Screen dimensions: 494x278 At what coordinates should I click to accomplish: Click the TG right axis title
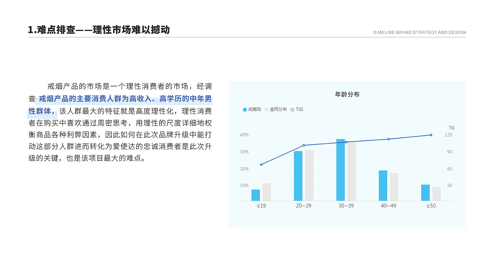tap(451, 128)
